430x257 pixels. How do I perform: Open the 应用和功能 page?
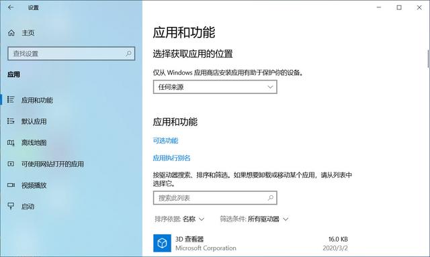tap(71, 100)
